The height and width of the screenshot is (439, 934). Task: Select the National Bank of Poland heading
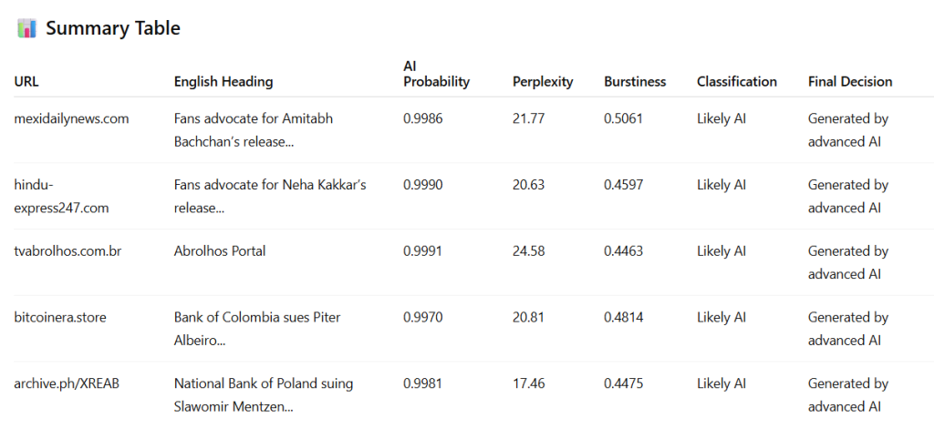264,395
